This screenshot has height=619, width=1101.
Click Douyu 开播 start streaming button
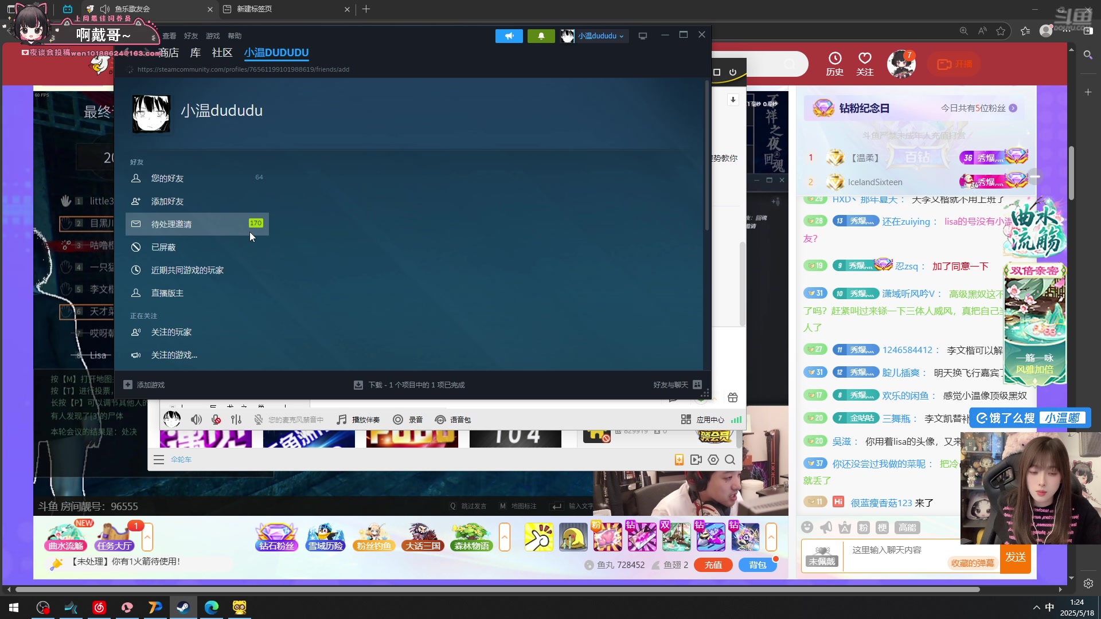pos(955,64)
